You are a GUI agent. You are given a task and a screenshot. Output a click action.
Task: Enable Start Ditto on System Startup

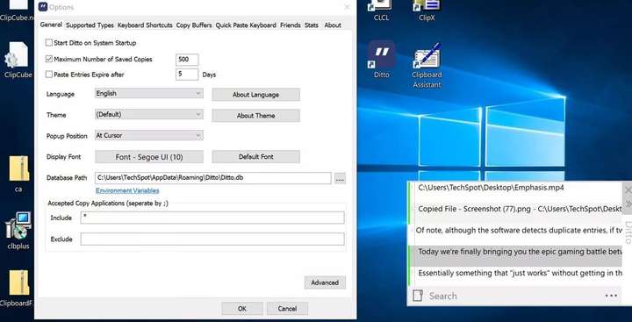tap(49, 43)
